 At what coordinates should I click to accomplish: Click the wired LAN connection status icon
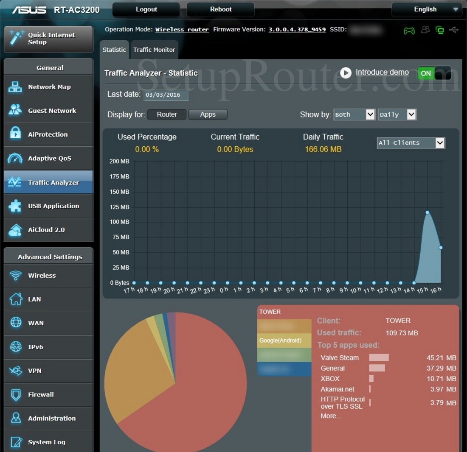tap(440, 30)
